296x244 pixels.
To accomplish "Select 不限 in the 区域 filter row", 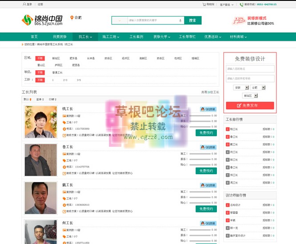I will tap(40, 58).
